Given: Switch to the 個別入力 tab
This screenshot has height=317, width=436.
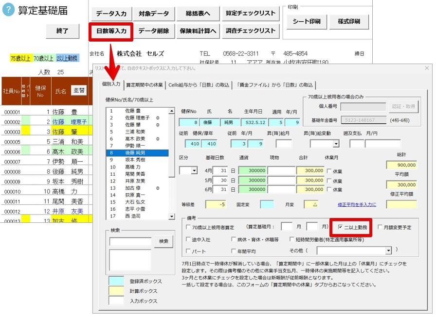Looking at the screenshot, I should 111,84.
